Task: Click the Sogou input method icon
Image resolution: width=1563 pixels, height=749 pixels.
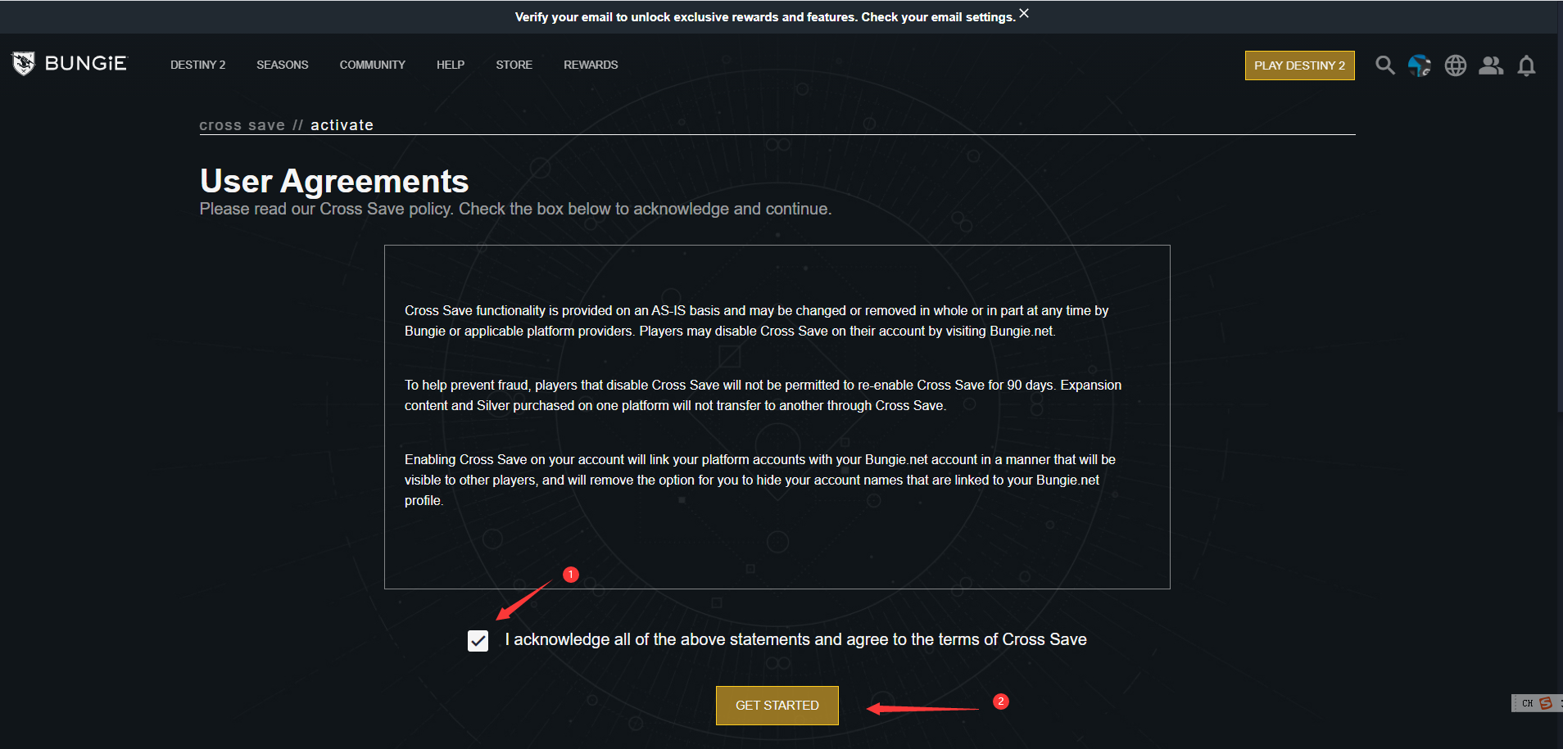Action: coord(1546,703)
